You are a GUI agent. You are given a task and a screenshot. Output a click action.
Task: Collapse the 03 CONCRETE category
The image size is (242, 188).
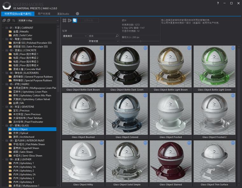coord(3,50)
